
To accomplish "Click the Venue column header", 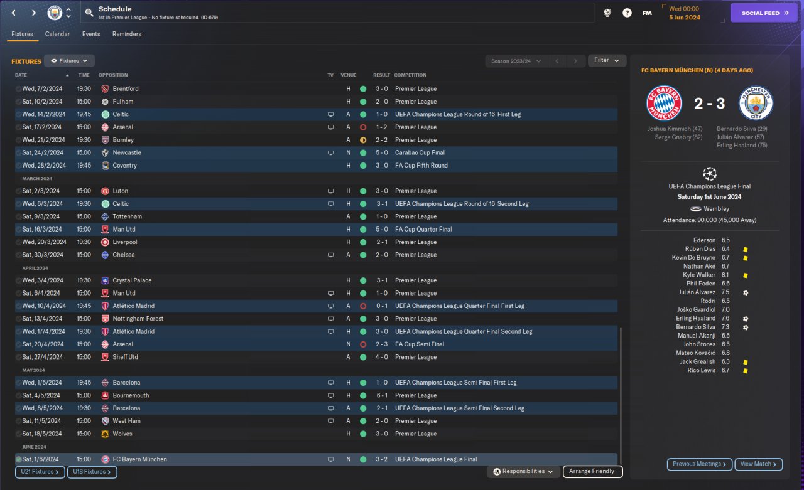I will (x=349, y=75).
